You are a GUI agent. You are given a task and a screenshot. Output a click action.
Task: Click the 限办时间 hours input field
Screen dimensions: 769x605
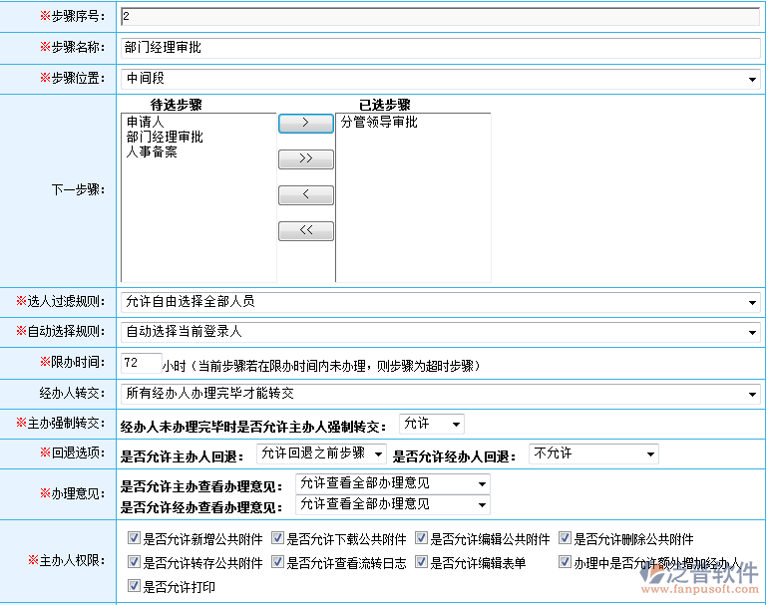pyautogui.click(x=141, y=363)
